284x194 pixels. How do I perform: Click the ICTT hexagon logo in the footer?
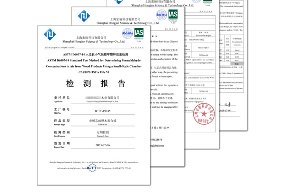tap(92, 168)
